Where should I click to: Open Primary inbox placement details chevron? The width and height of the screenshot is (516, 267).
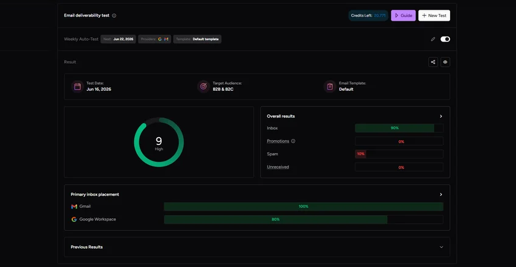coord(441,194)
